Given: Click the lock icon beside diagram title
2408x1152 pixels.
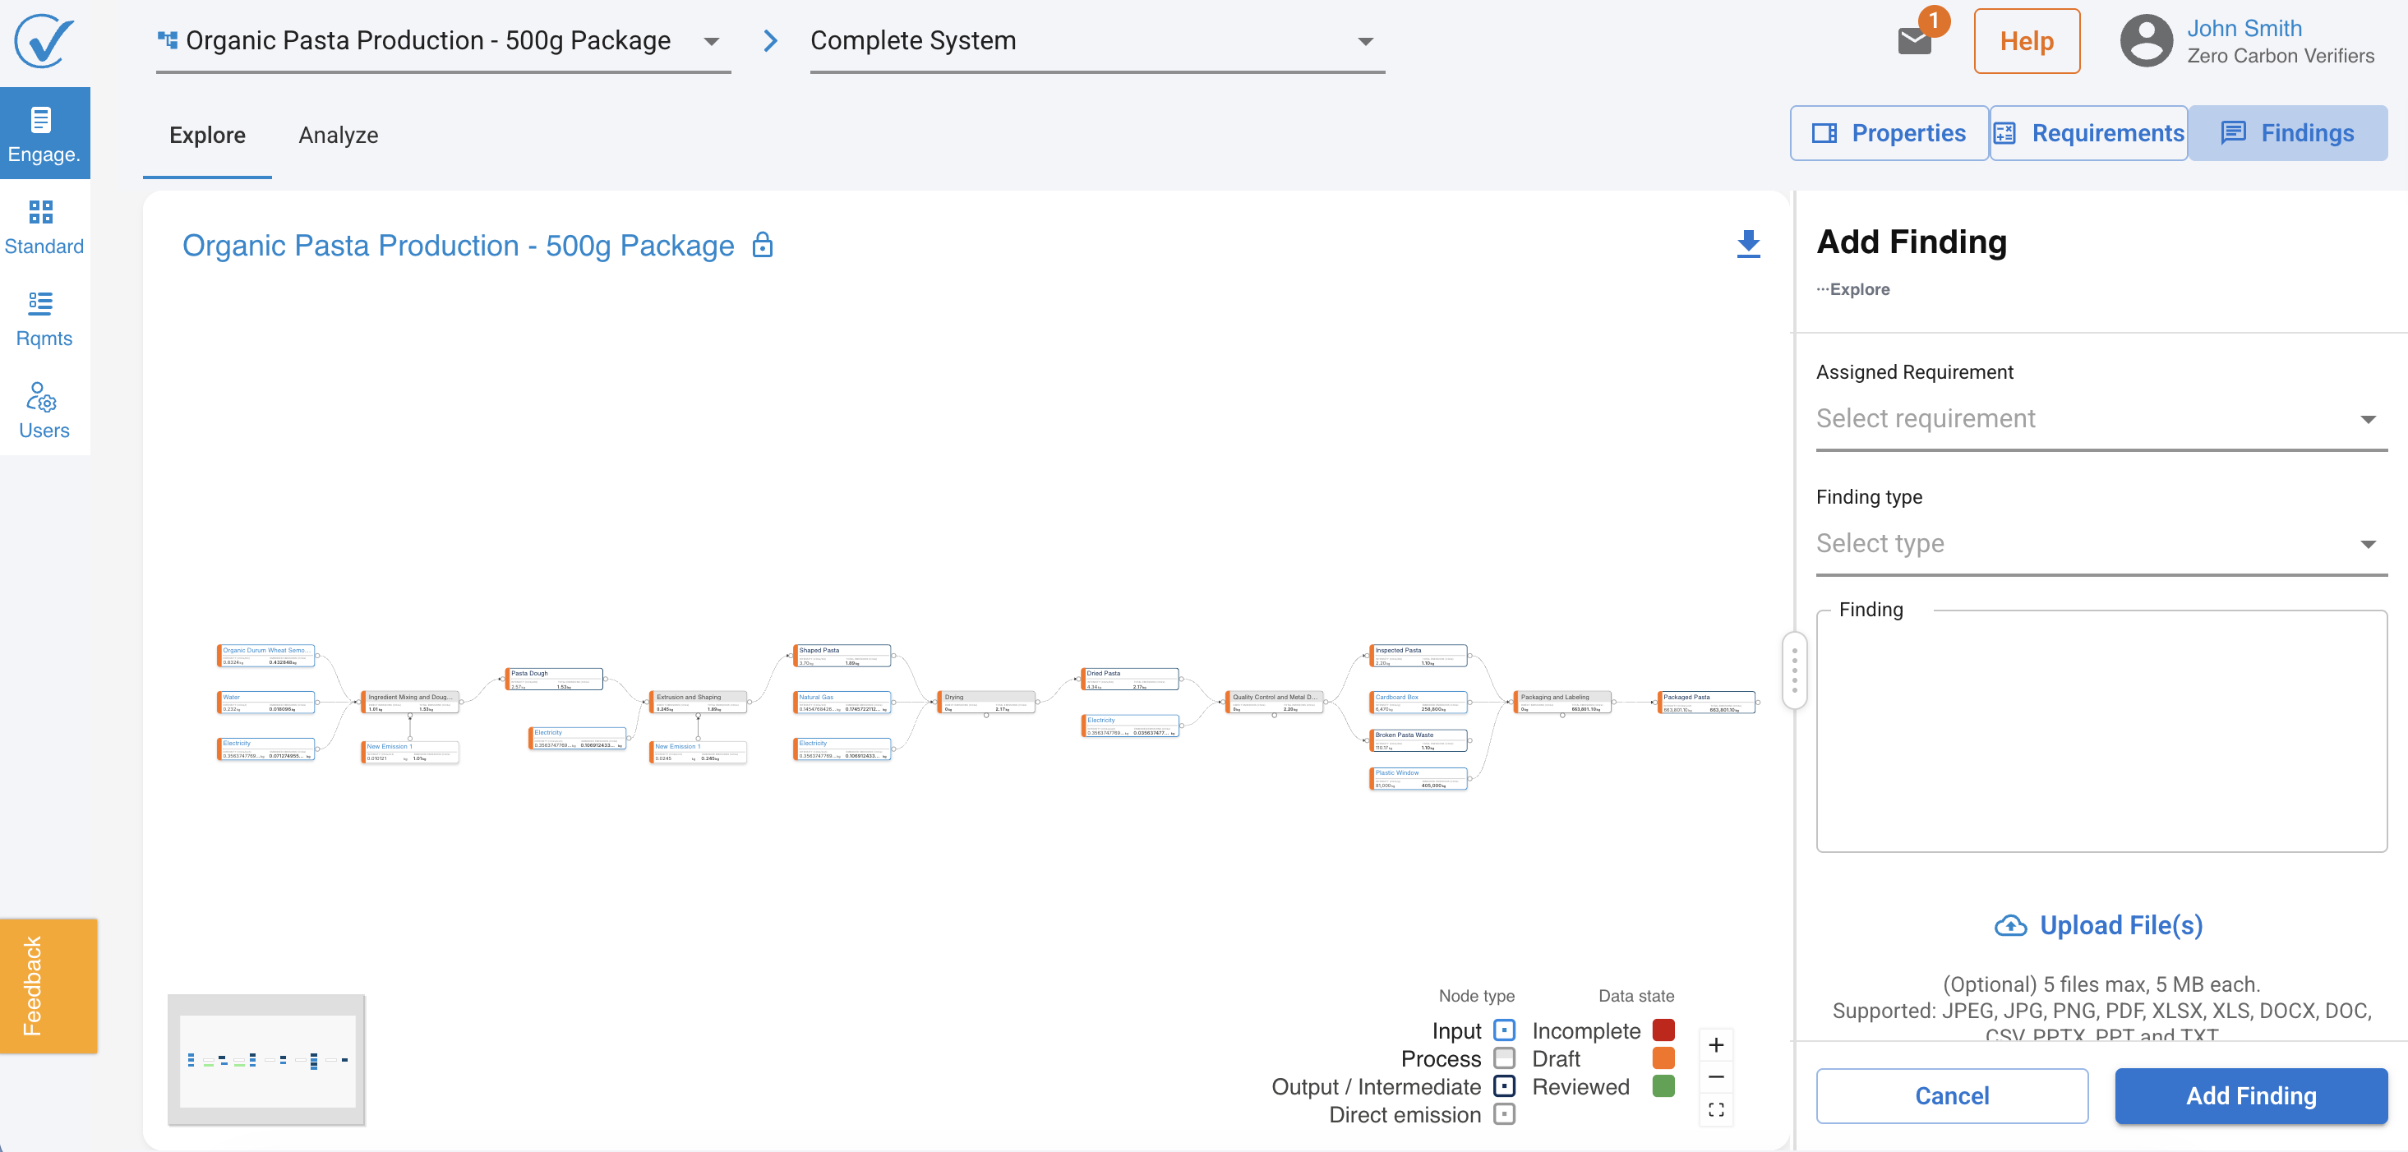Looking at the screenshot, I should [763, 245].
